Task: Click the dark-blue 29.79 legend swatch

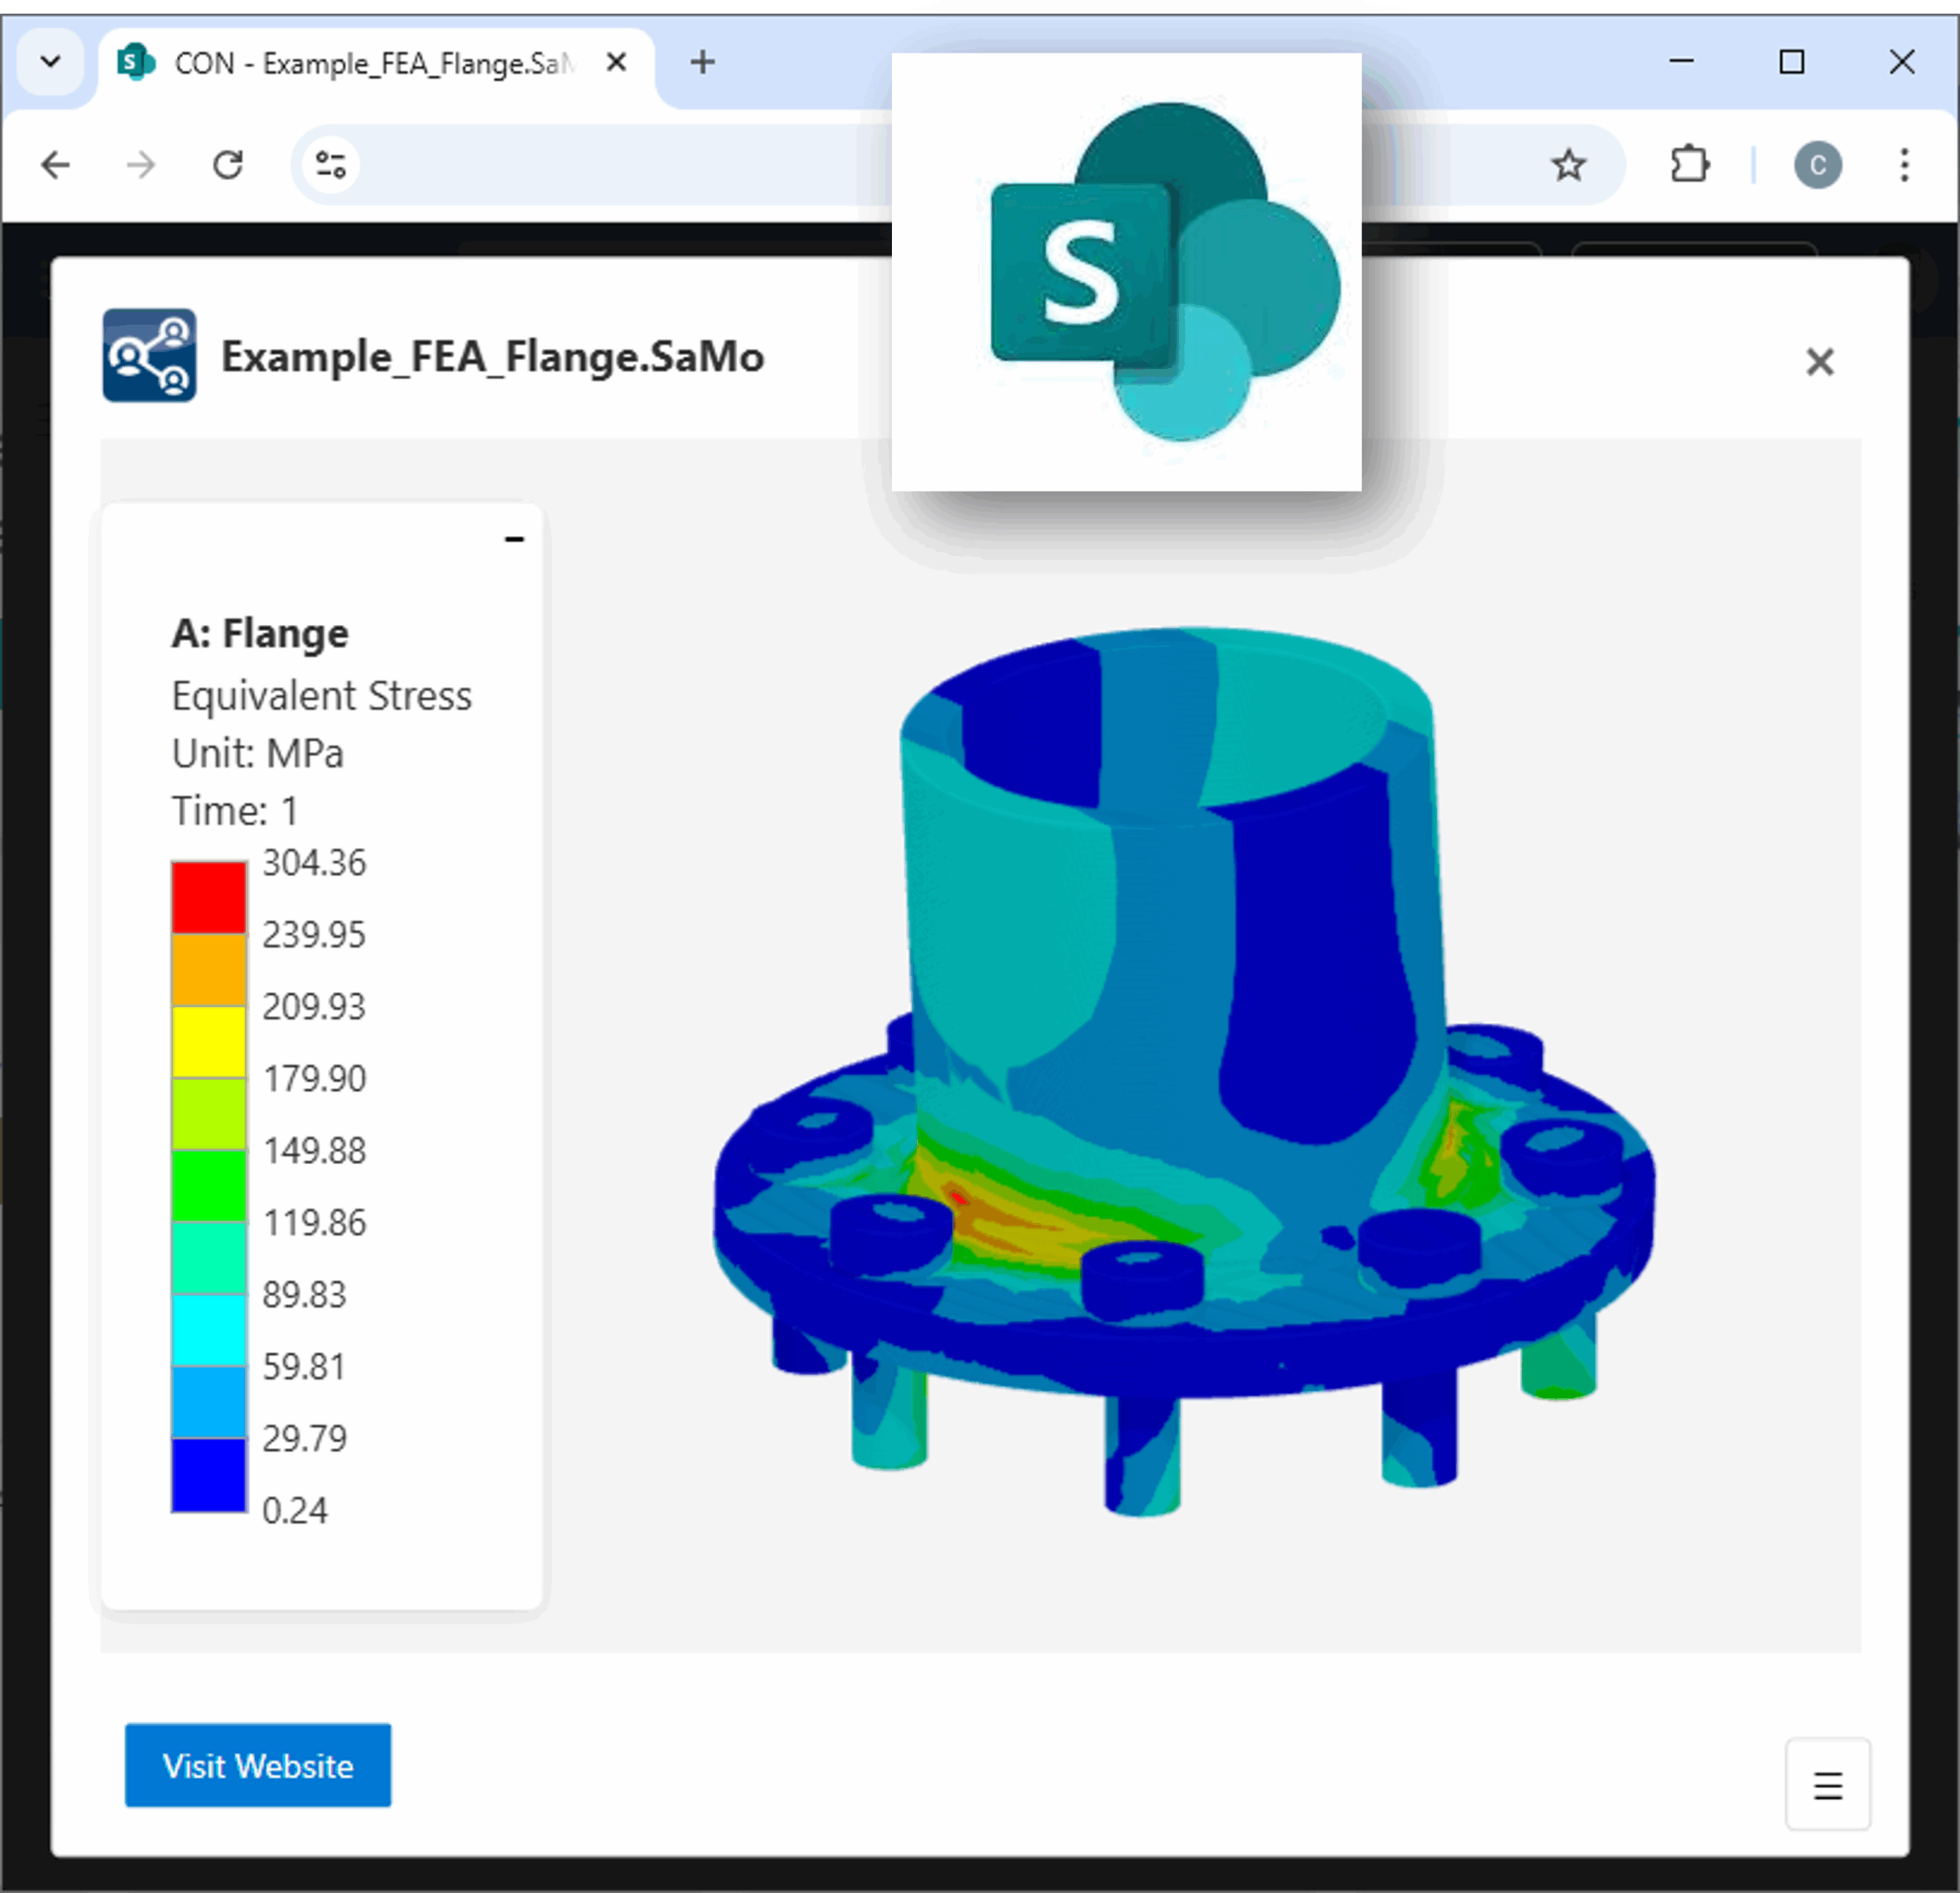Action: [209, 1475]
